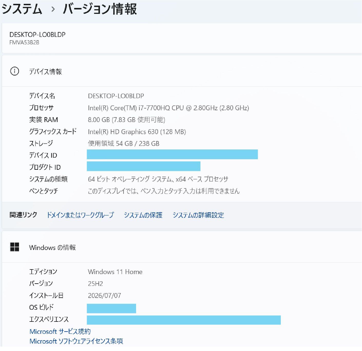Select the install date 2026/07/07
This screenshot has width=362, height=351.
104,295
